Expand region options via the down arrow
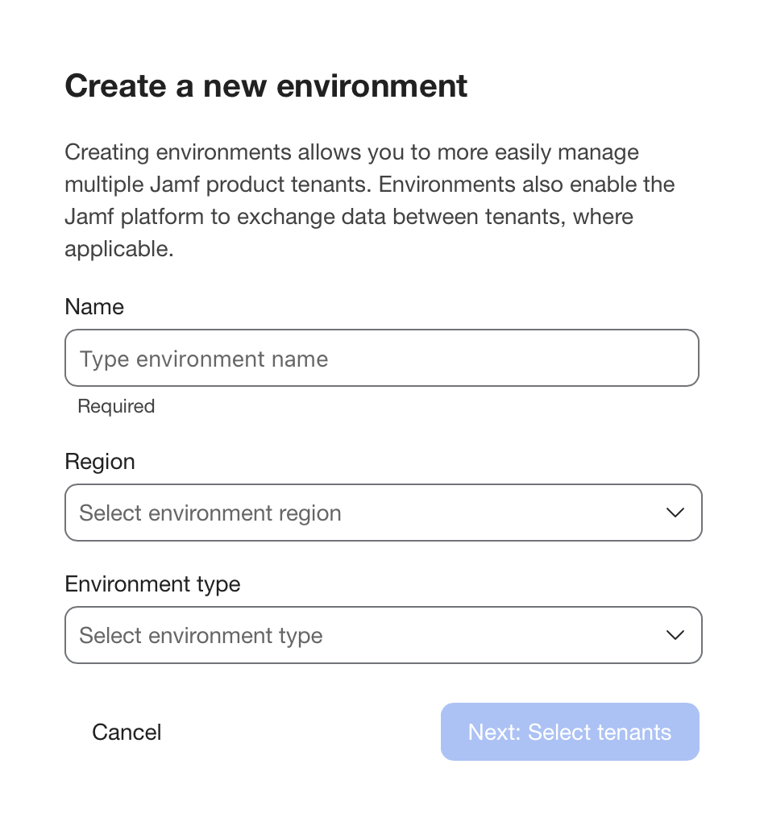The image size is (764, 822). click(675, 513)
